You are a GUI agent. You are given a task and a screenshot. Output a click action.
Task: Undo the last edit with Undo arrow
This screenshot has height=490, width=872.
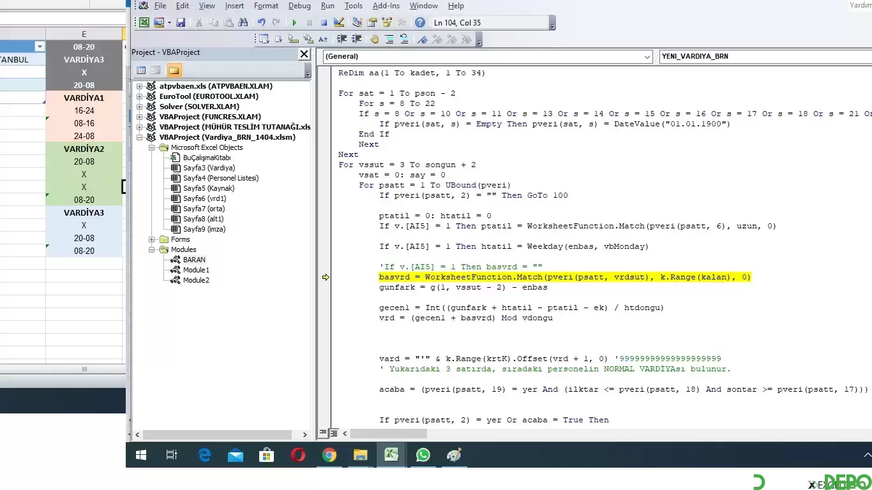pos(261,22)
